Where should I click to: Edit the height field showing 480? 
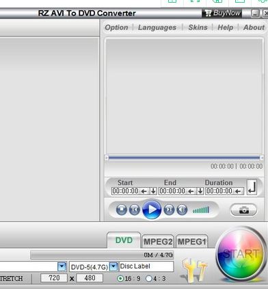coord(90,278)
